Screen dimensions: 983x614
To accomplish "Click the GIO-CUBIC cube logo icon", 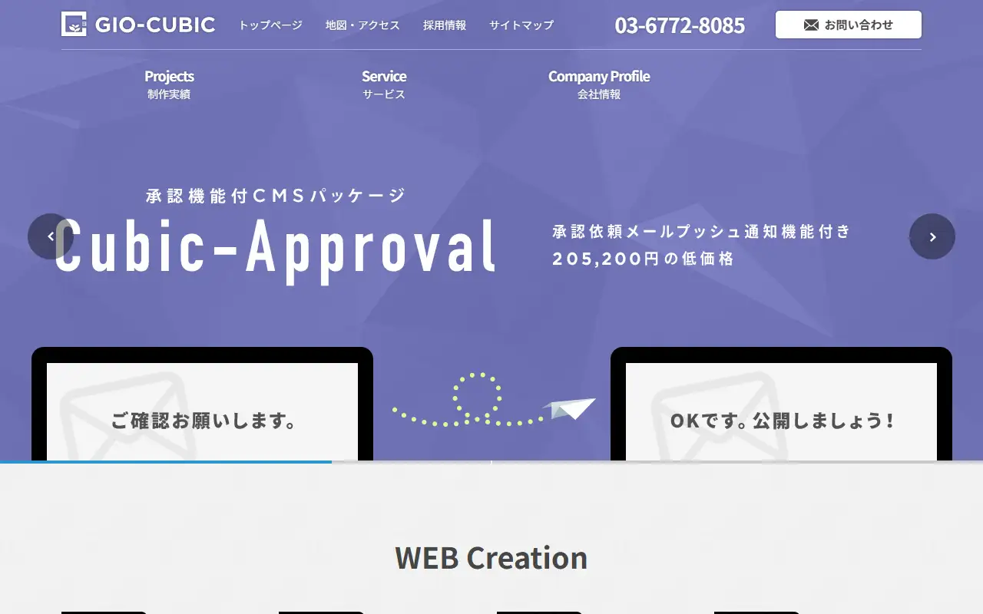I will tap(74, 25).
